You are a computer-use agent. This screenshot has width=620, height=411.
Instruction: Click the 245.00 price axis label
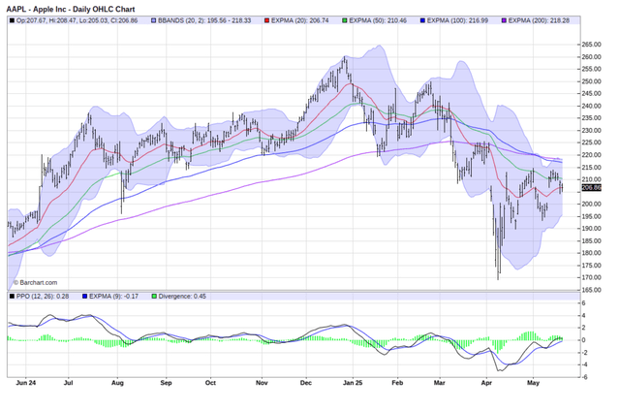coord(592,94)
